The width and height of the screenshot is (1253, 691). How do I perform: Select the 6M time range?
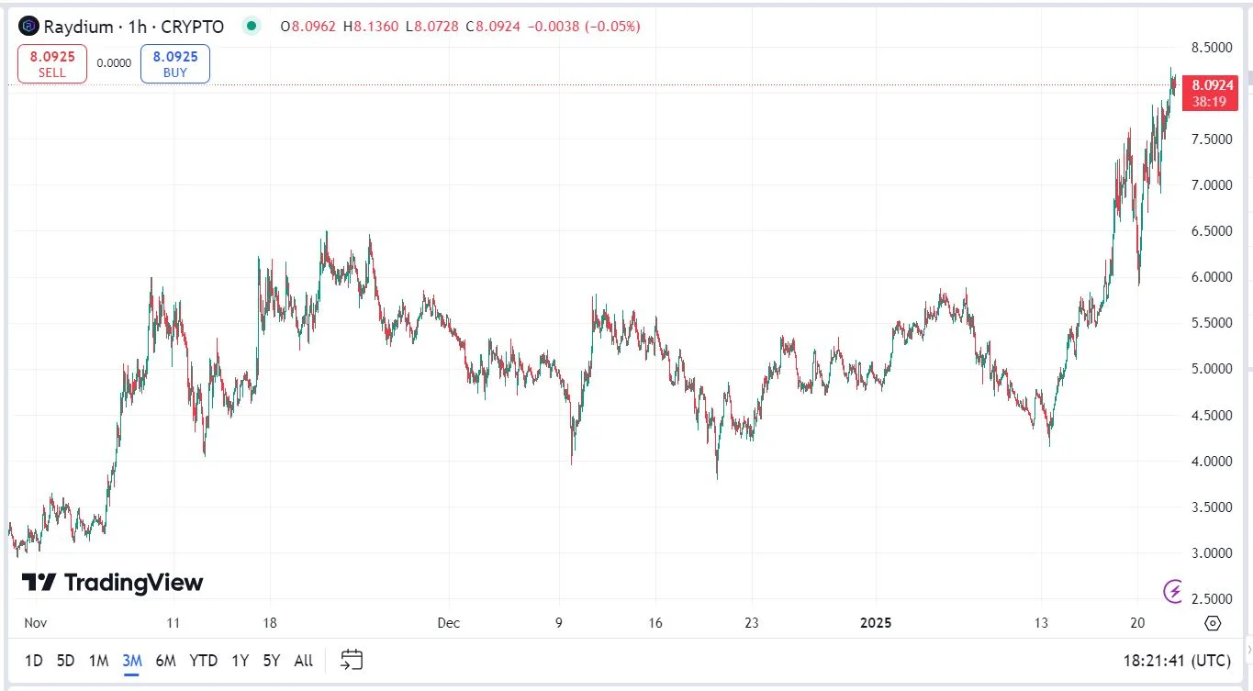point(165,661)
